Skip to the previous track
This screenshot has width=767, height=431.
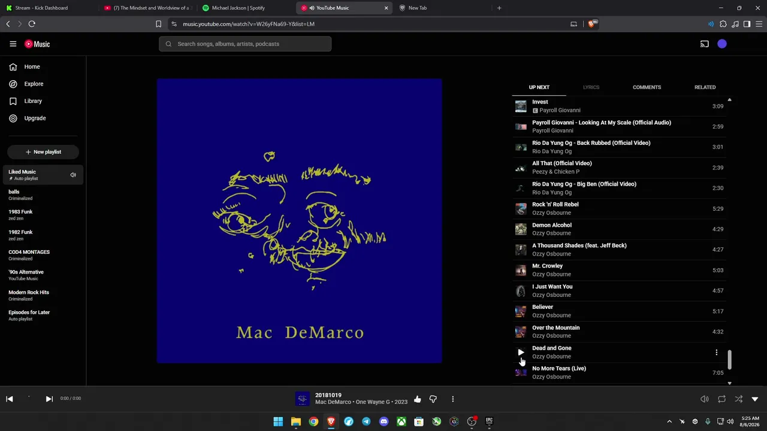coord(10,399)
